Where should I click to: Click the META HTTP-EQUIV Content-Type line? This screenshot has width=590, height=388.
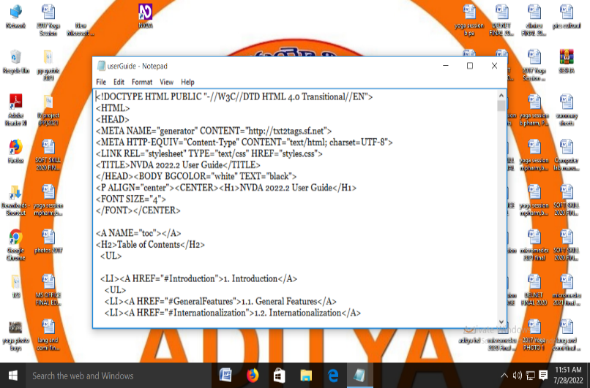244,142
